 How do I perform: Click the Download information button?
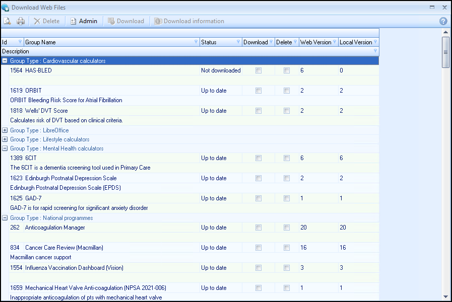pos(189,21)
